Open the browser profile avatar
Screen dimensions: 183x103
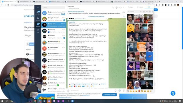tap(178, 5)
